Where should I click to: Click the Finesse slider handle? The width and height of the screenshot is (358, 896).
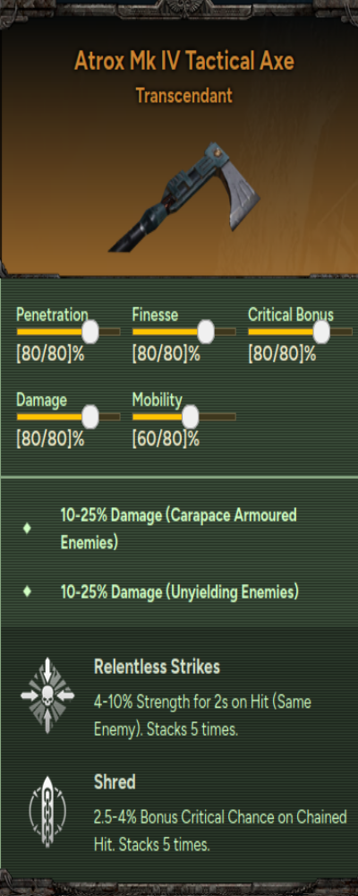206,332
